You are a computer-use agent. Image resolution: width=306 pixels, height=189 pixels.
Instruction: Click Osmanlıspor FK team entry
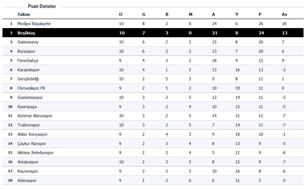[31, 88]
